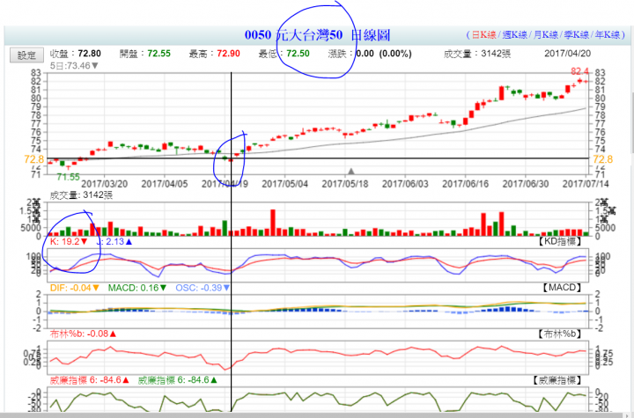The width and height of the screenshot is (634, 418).
Task: Click the 最高 72.90 high value
Action: pos(214,54)
